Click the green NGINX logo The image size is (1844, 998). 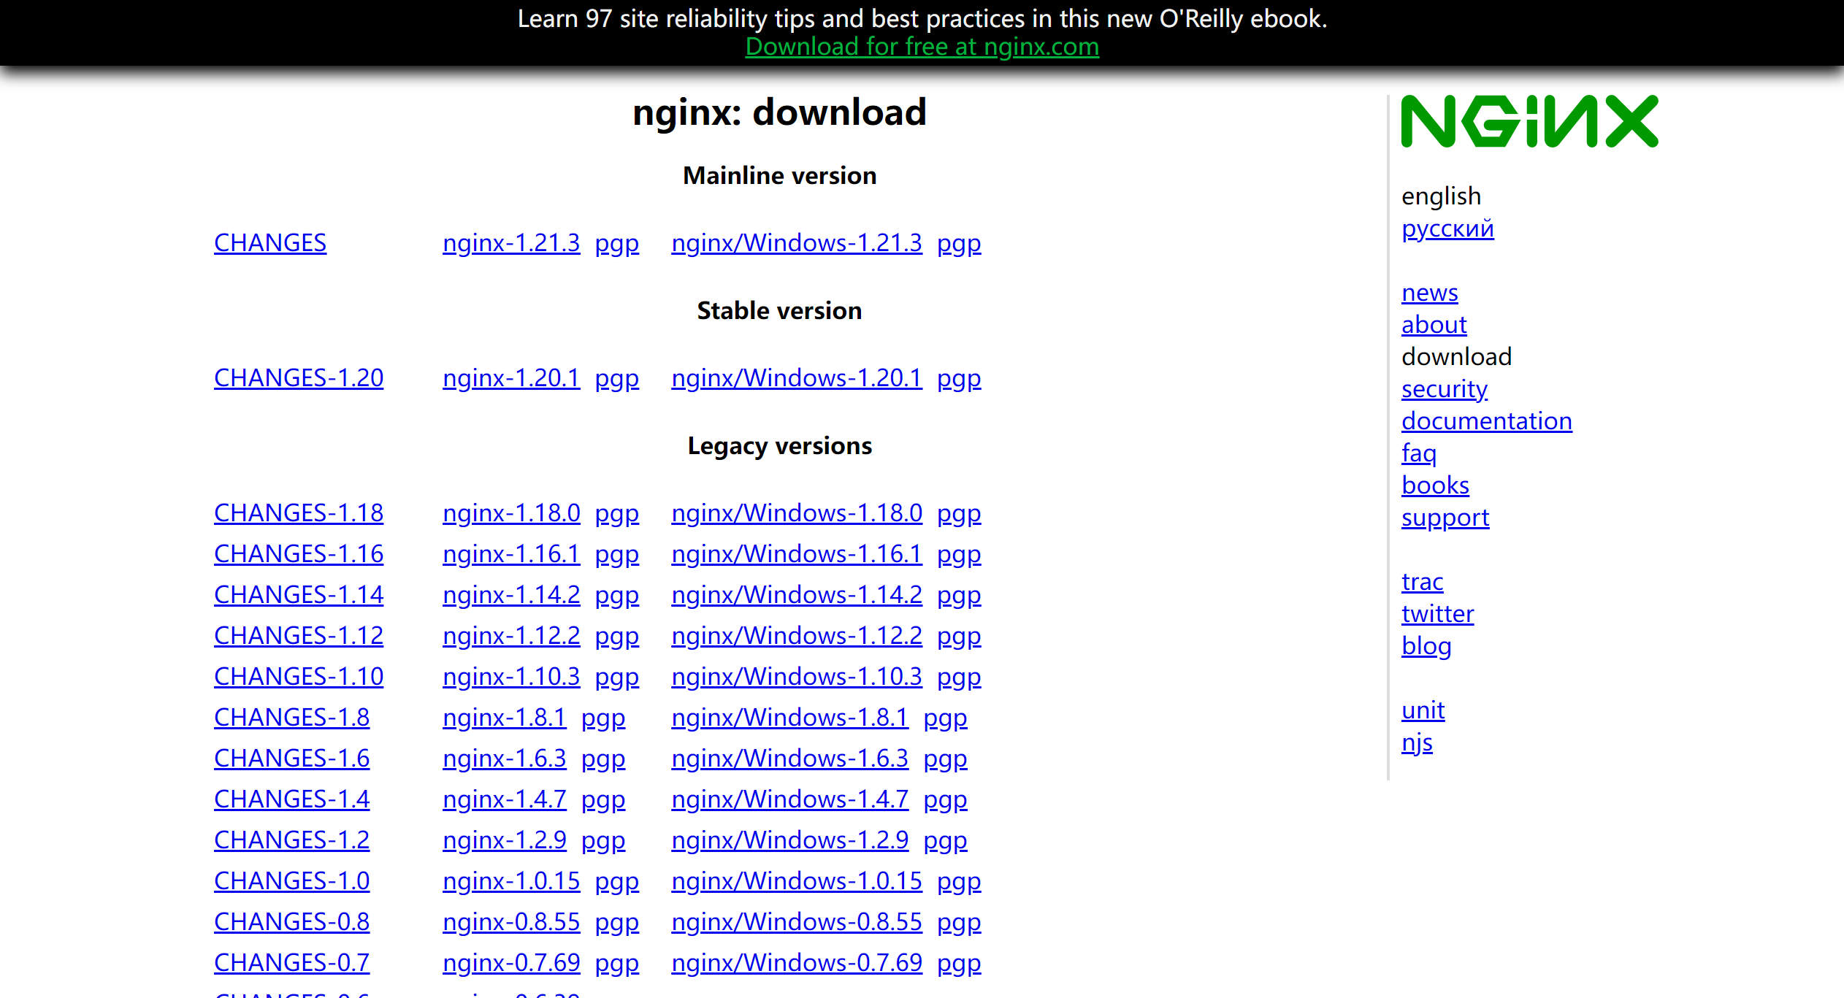pos(1529,121)
